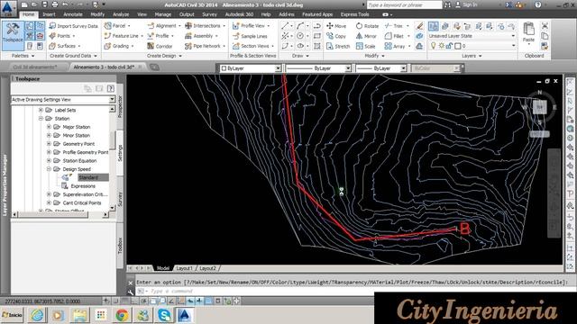
Task: Open the Annotate ribbon tab
Action: [73, 14]
